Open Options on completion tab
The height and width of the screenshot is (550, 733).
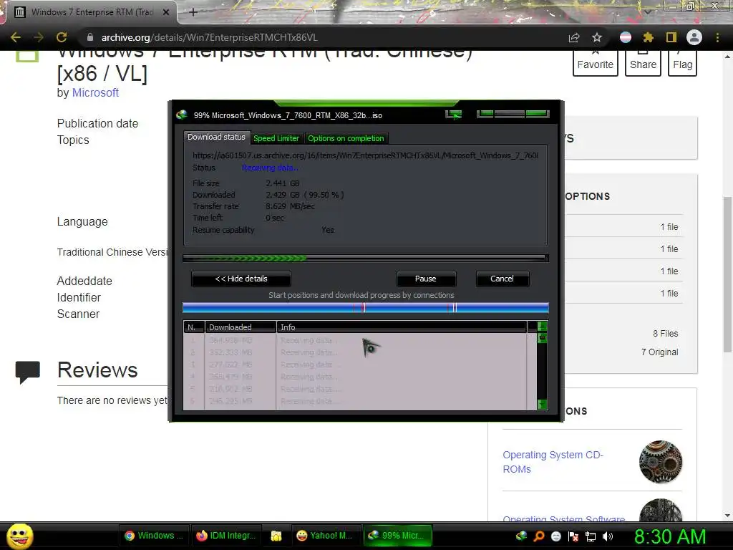346,138
